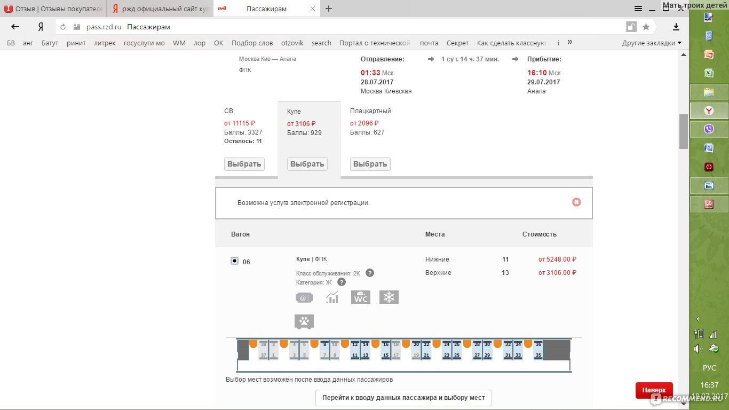Click the Yandex 'Я' home icon
The height and width of the screenshot is (410, 729).
[x=41, y=27]
